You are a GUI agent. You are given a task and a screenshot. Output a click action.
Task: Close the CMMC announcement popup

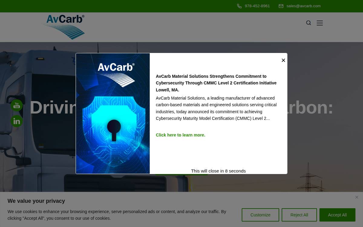283,60
